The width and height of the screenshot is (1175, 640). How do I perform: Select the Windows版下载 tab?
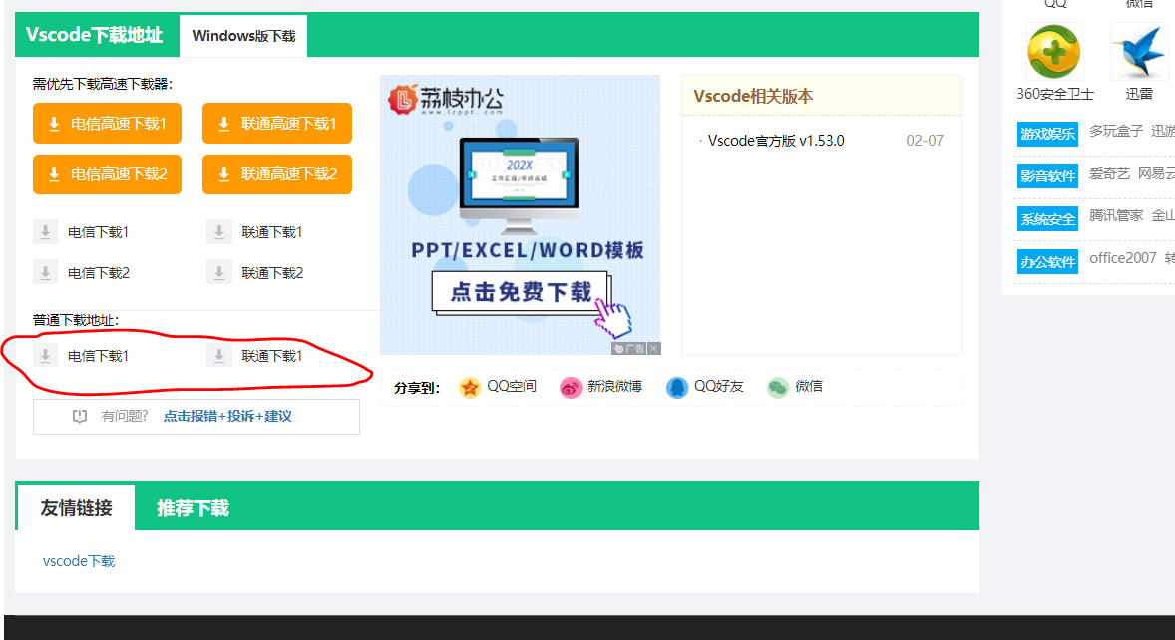coord(243,36)
